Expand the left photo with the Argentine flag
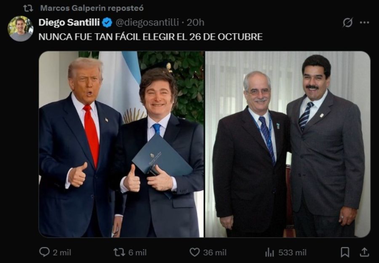 click(121, 144)
